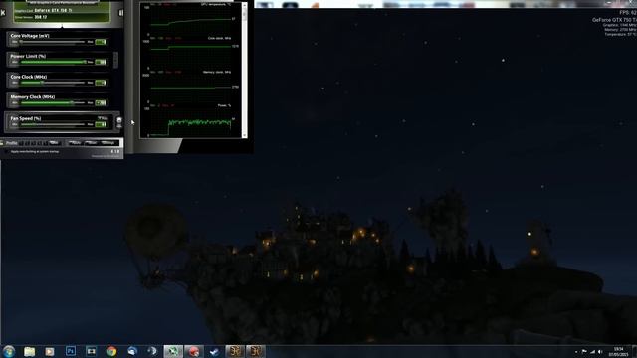Viewport: 637px width, 358px height.
Task: Open Action Center flag icon
Action: pos(584,352)
